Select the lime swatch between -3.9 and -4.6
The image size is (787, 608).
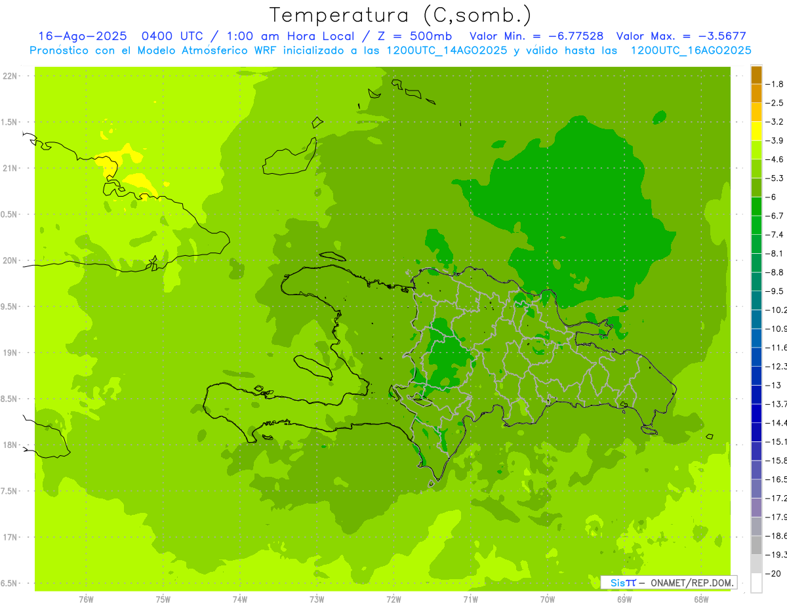756,150
